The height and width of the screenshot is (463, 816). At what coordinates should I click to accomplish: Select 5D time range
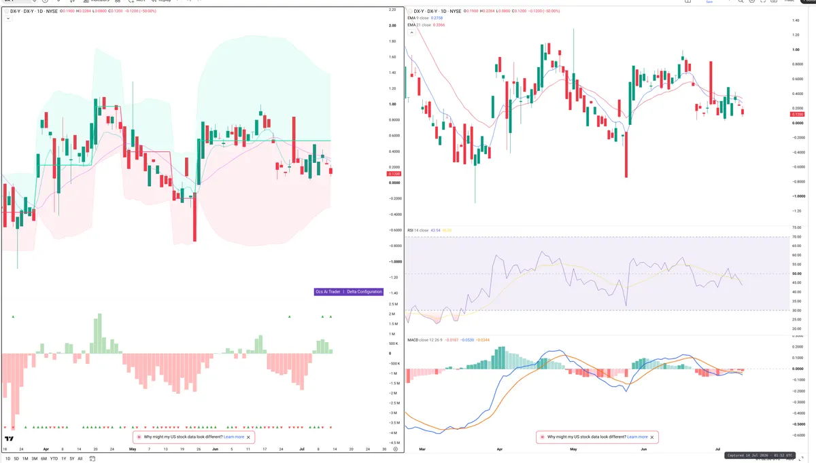tap(16, 459)
